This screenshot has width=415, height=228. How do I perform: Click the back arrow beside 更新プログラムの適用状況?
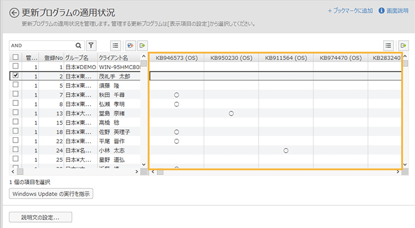point(14,13)
